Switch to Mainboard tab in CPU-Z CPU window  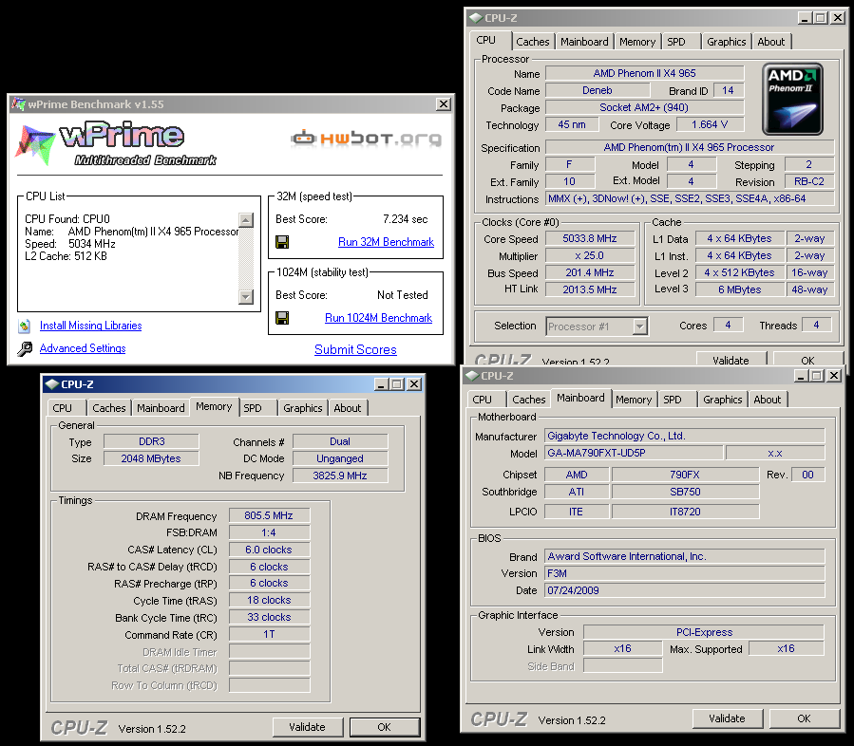[584, 42]
